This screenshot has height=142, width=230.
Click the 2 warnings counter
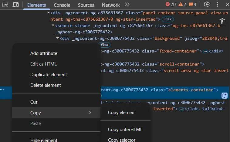click(182, 5)
